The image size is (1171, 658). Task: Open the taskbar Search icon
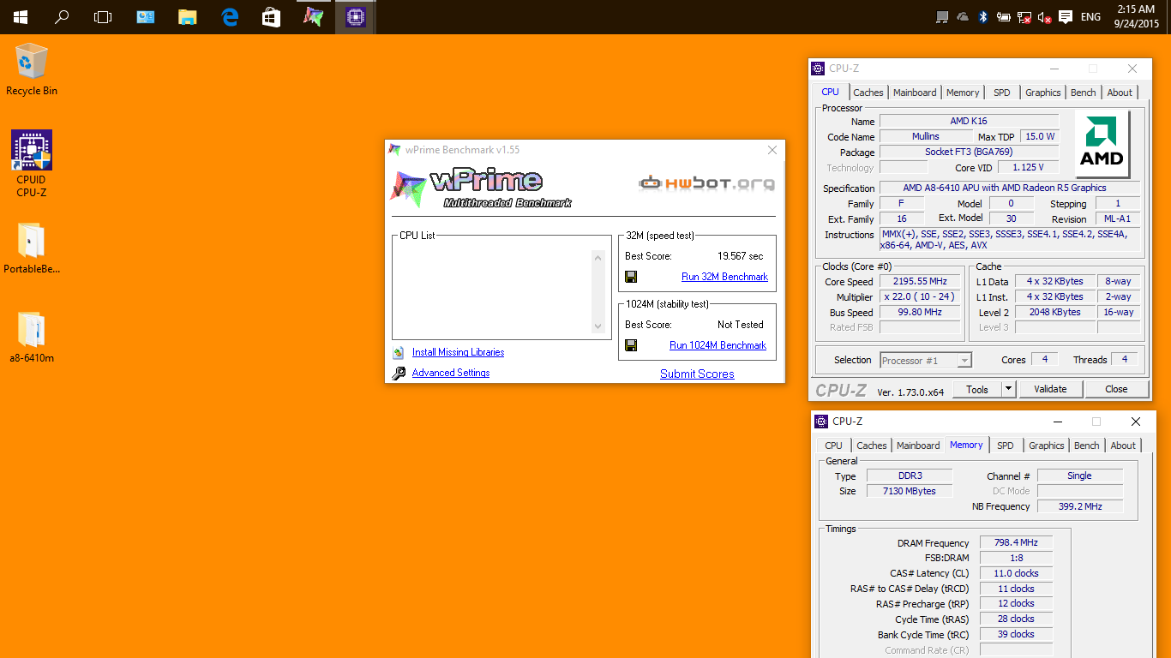click(62, 16)
